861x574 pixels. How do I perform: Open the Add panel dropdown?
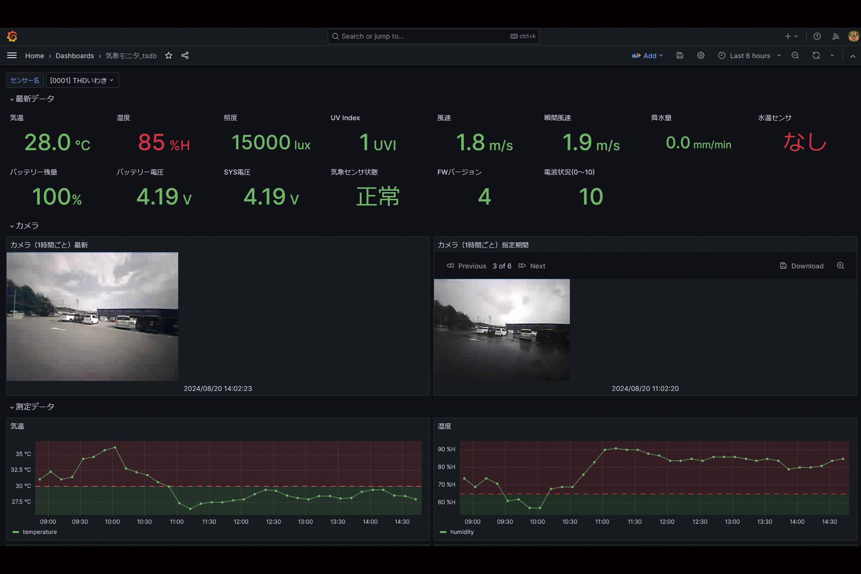coord(647,56)
